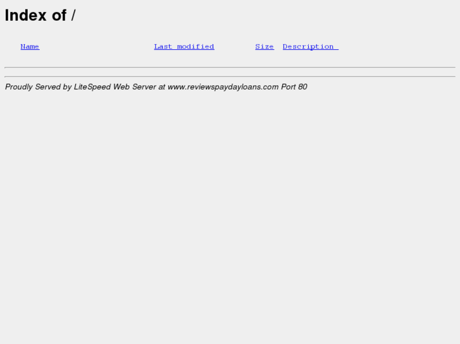
Task: Click the word 'at' in the footer
Action: 161,87
